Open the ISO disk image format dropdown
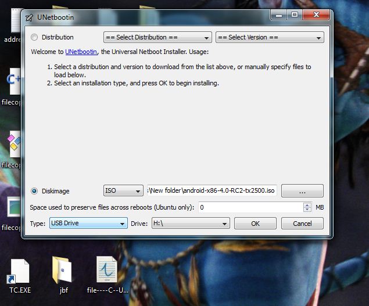 coord(123,190)
